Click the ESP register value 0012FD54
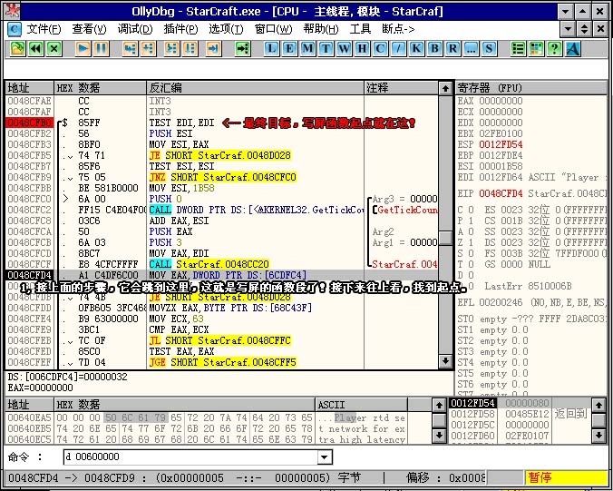The image size is (613, 491). pyautogui.click(x=501, y=144)
